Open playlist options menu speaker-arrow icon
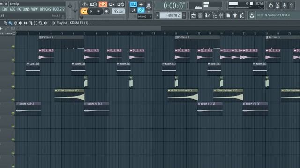Screen dimensions: 300x168 point(53,23)
